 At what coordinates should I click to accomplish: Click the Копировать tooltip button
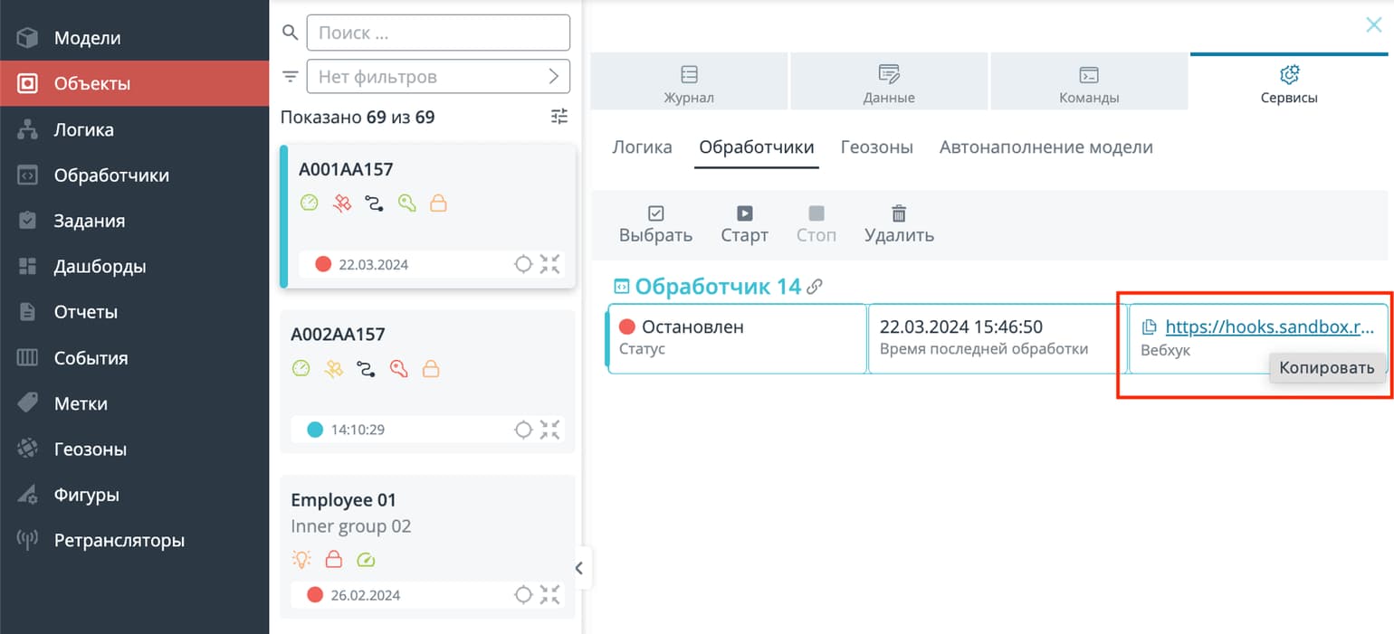(x=1326, y=367)
